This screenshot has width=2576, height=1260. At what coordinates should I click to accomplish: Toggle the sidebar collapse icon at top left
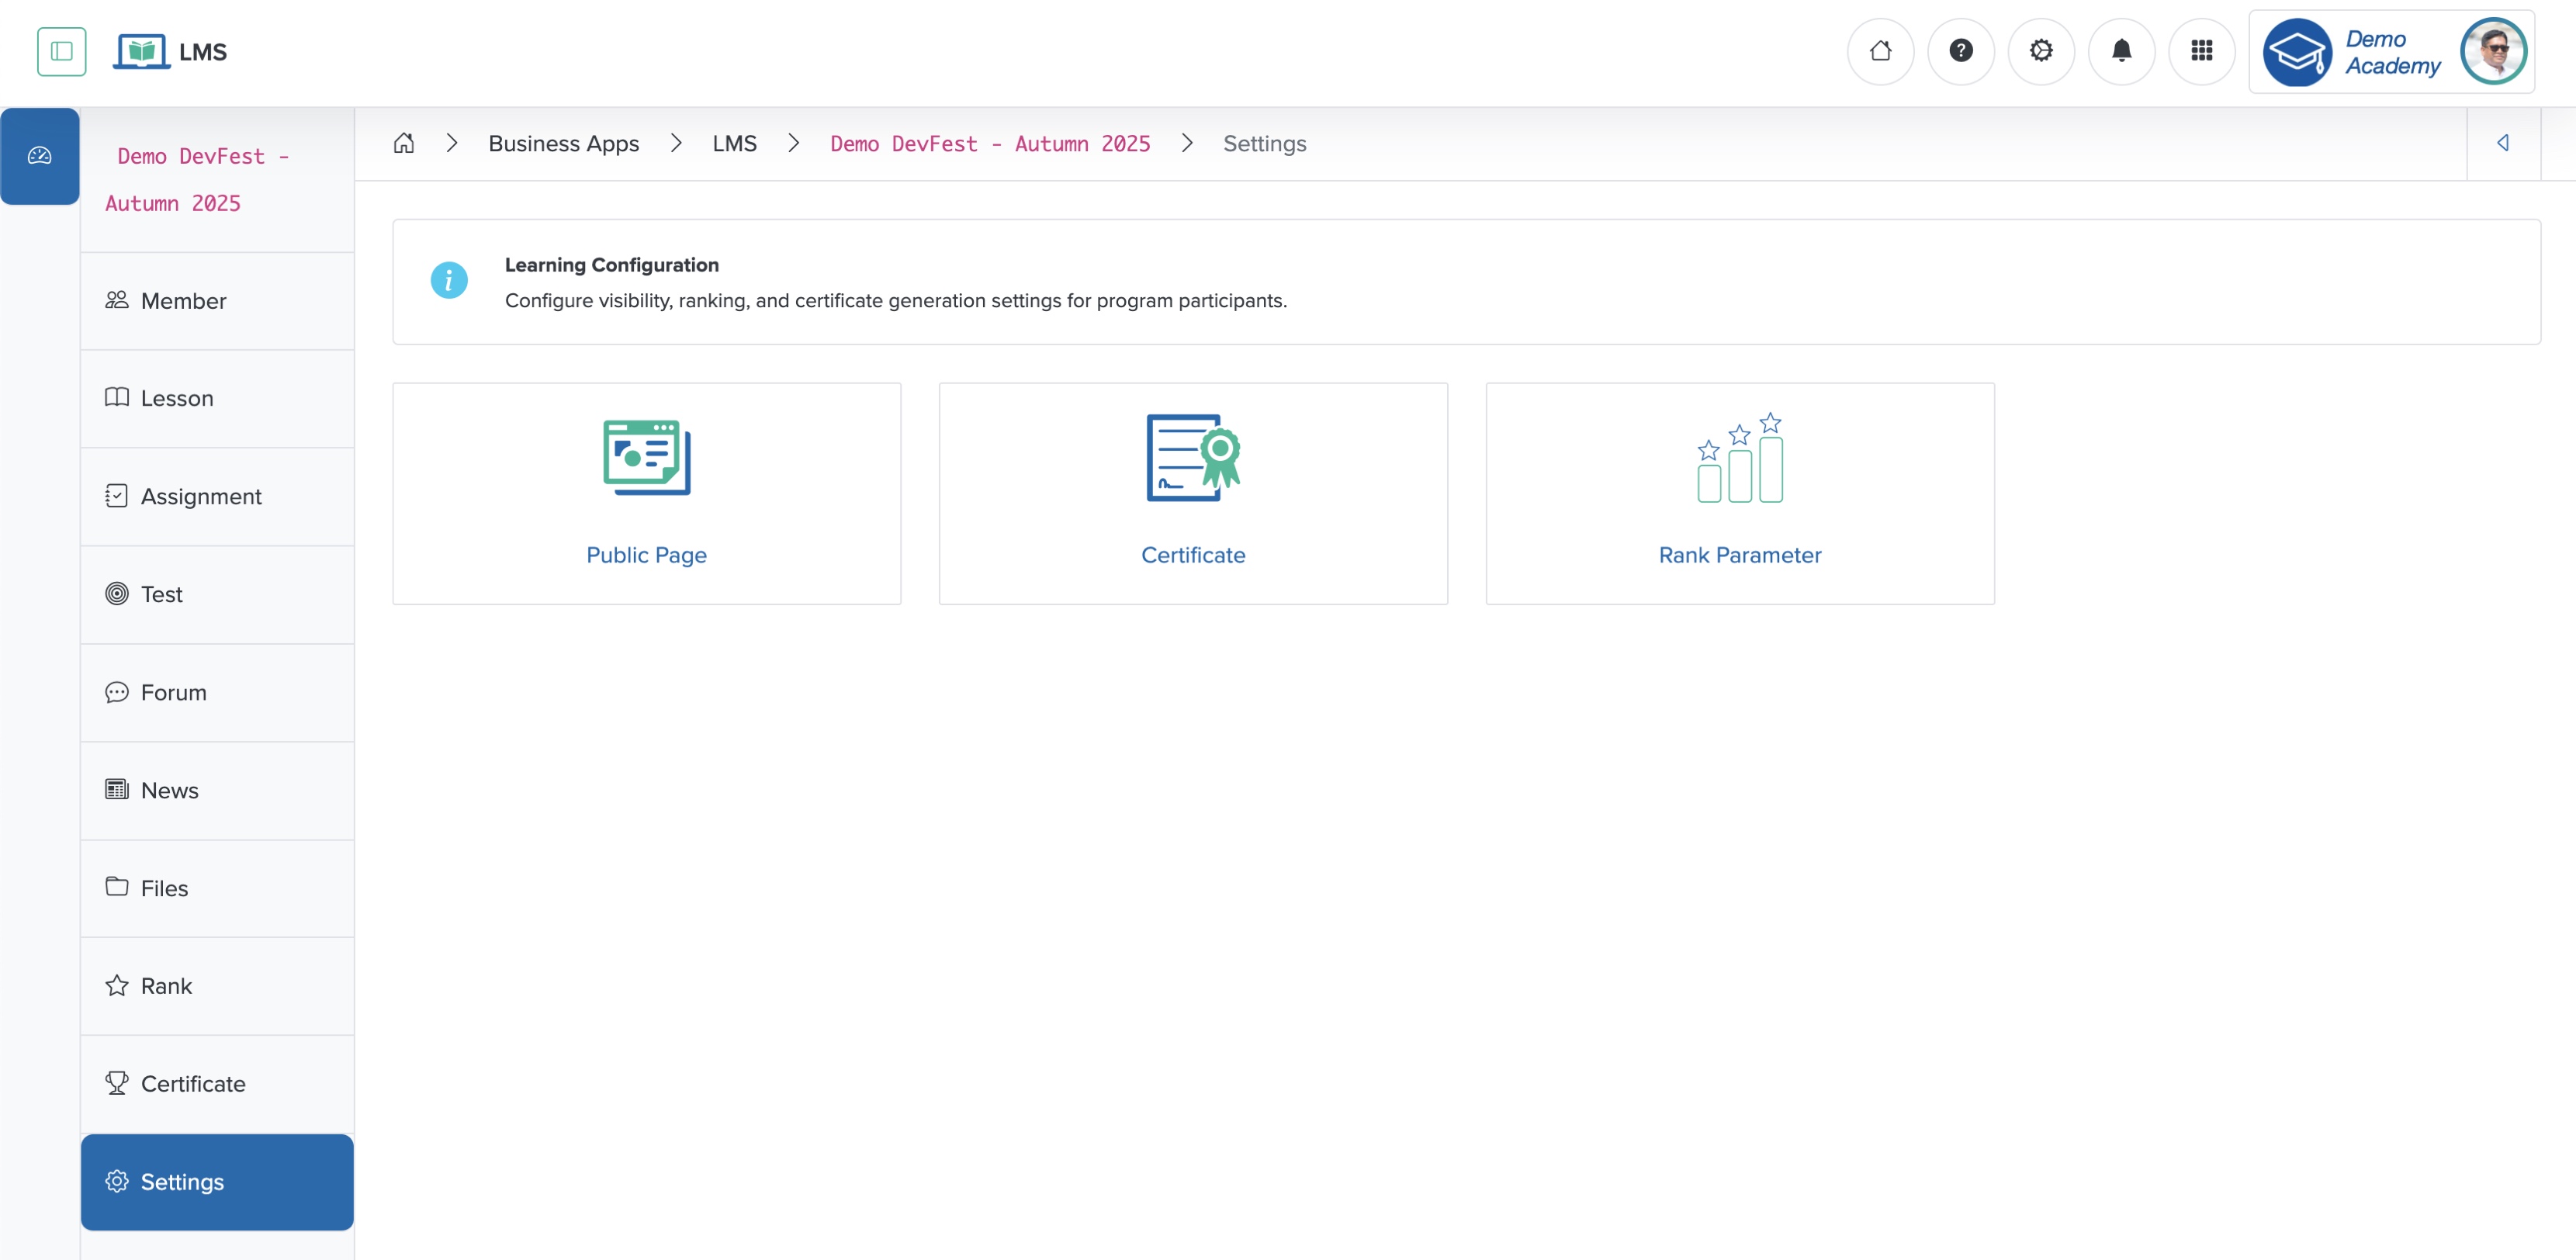click(x=61, y=51)
